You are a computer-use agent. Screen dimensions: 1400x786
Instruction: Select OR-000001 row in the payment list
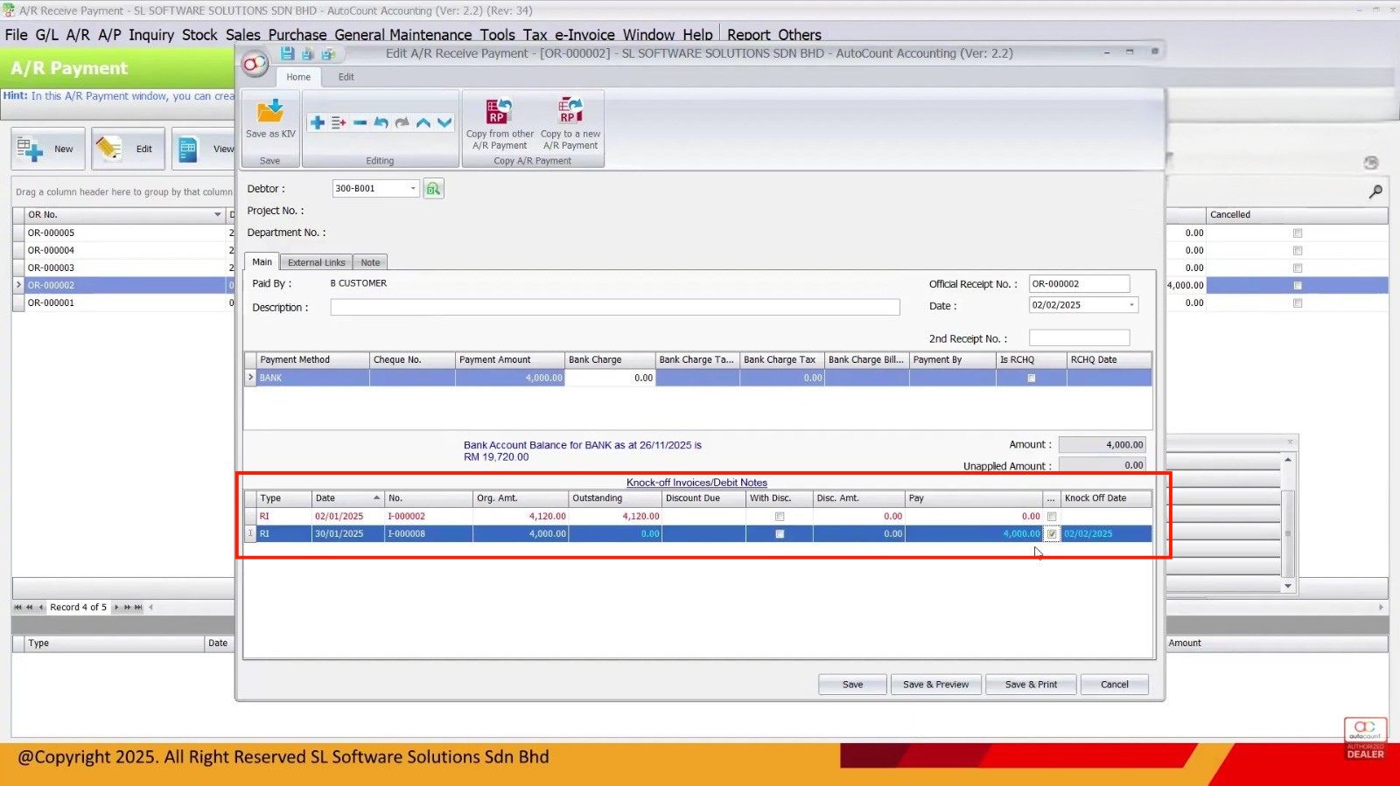126,303
